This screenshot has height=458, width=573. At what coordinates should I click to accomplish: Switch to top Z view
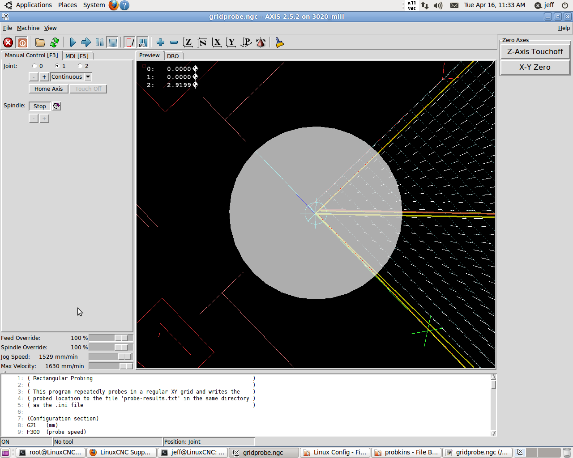(188, 42)
